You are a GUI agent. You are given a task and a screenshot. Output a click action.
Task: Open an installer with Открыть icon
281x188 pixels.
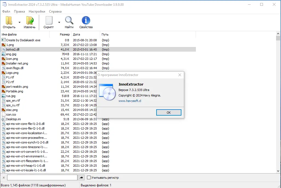click(x=9, y=20)
